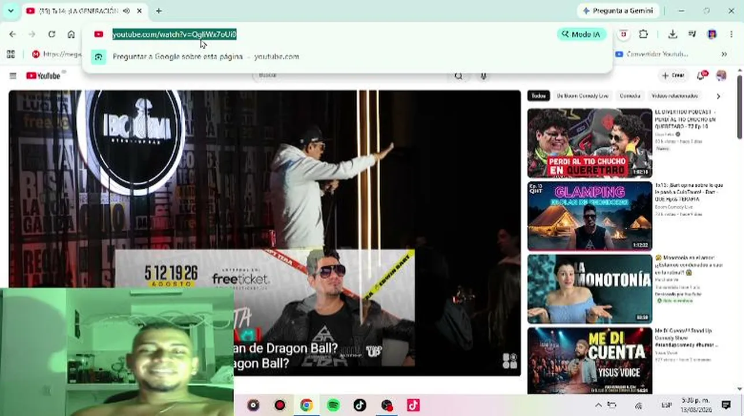Image resolution: width=744 pixels, height=416 pixels.
Task: Open the Convertidor Youtube bookmark
Action: pos(652,54)
